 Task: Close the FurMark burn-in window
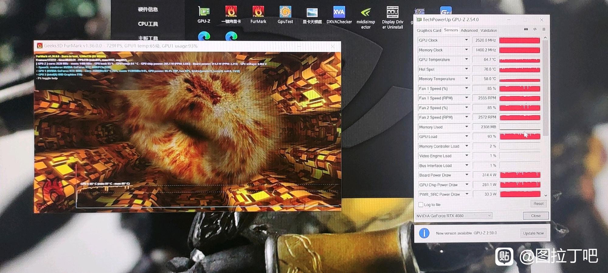tap(333, 46)
